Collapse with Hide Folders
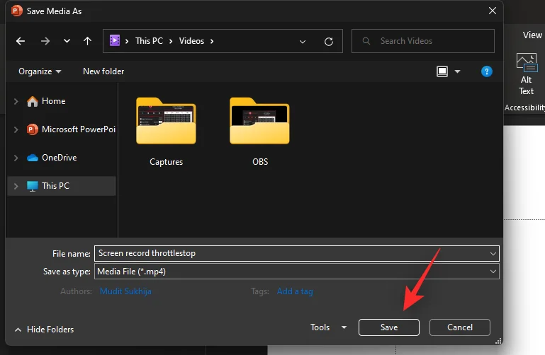 tap(44, 329)
